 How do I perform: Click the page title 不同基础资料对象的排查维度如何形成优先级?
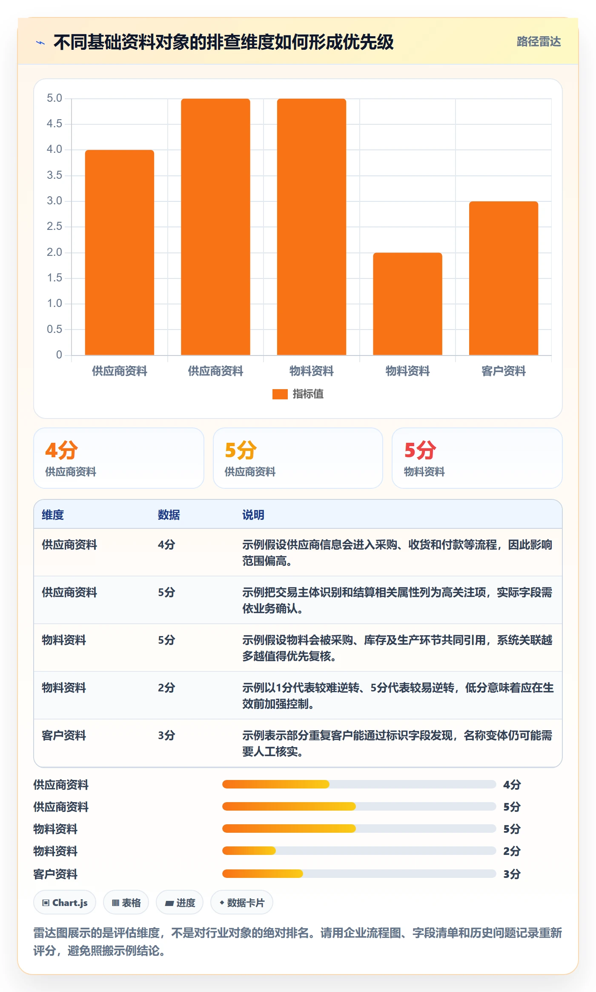coord(223,42)
